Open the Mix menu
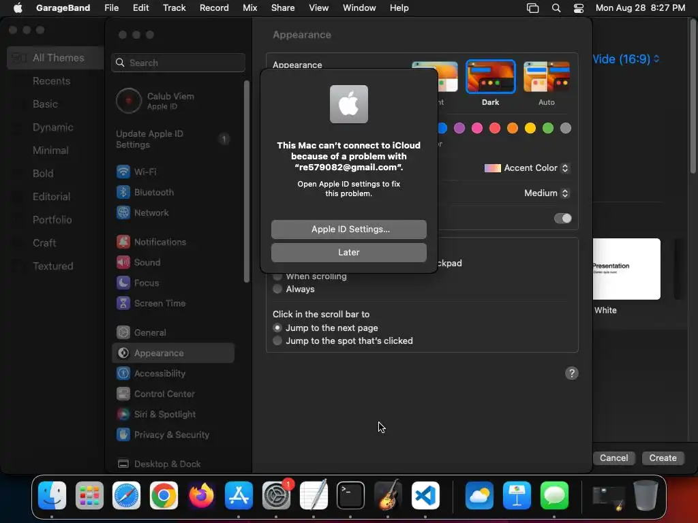This screenshot has width=698, height=523. click(x=249, y=8)
